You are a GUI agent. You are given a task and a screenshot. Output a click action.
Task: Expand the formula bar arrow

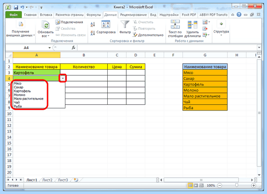point(259,48)
